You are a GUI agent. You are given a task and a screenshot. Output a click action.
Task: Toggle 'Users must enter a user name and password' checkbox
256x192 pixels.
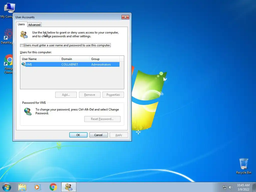[x=21, y=45]
